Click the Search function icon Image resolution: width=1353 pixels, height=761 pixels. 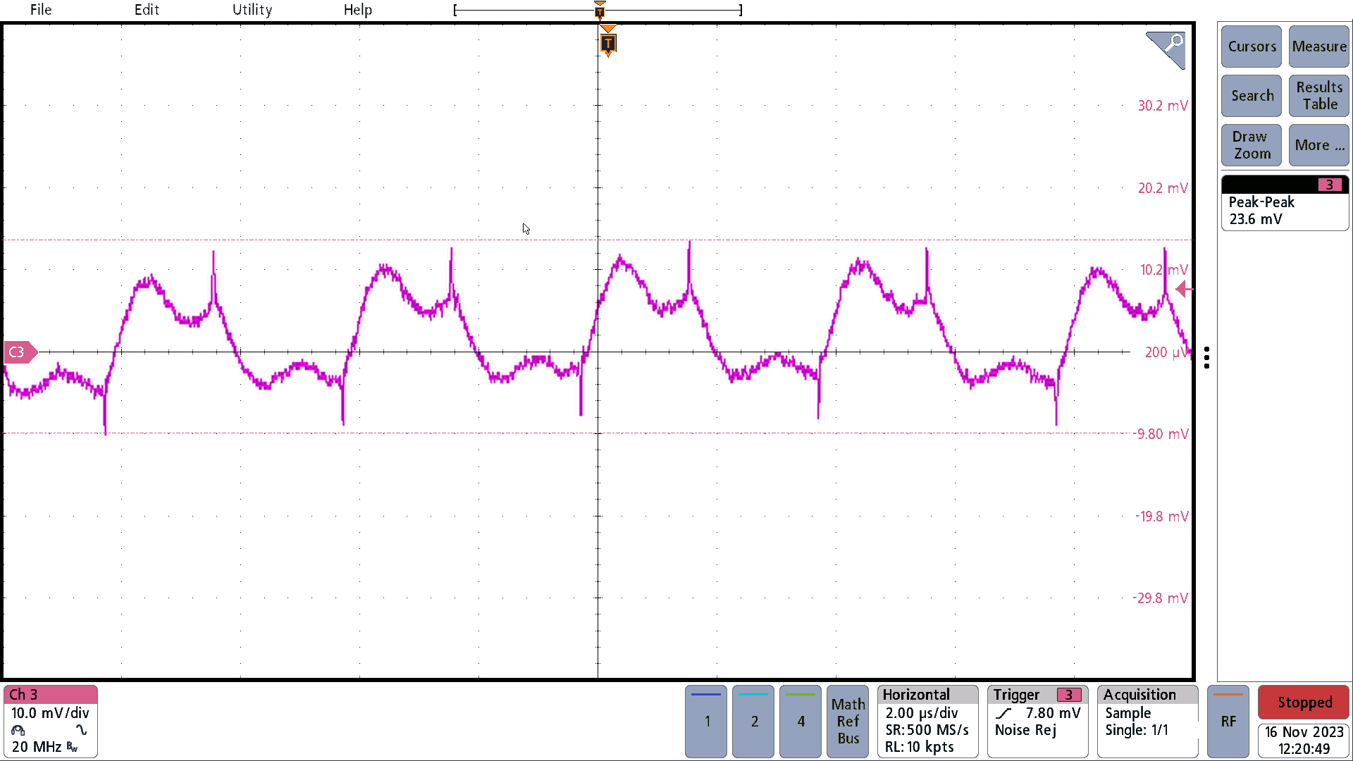click(1252, 96)
